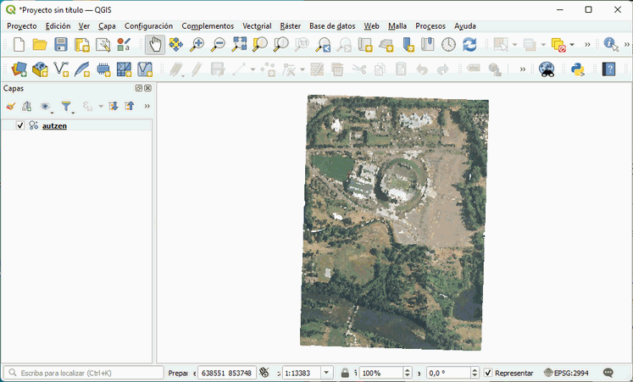The height and width of the screenshot is (382, 633).
Task: Expand hidden Capas panel toolbar buttons
Action: [x=147, y=106]
